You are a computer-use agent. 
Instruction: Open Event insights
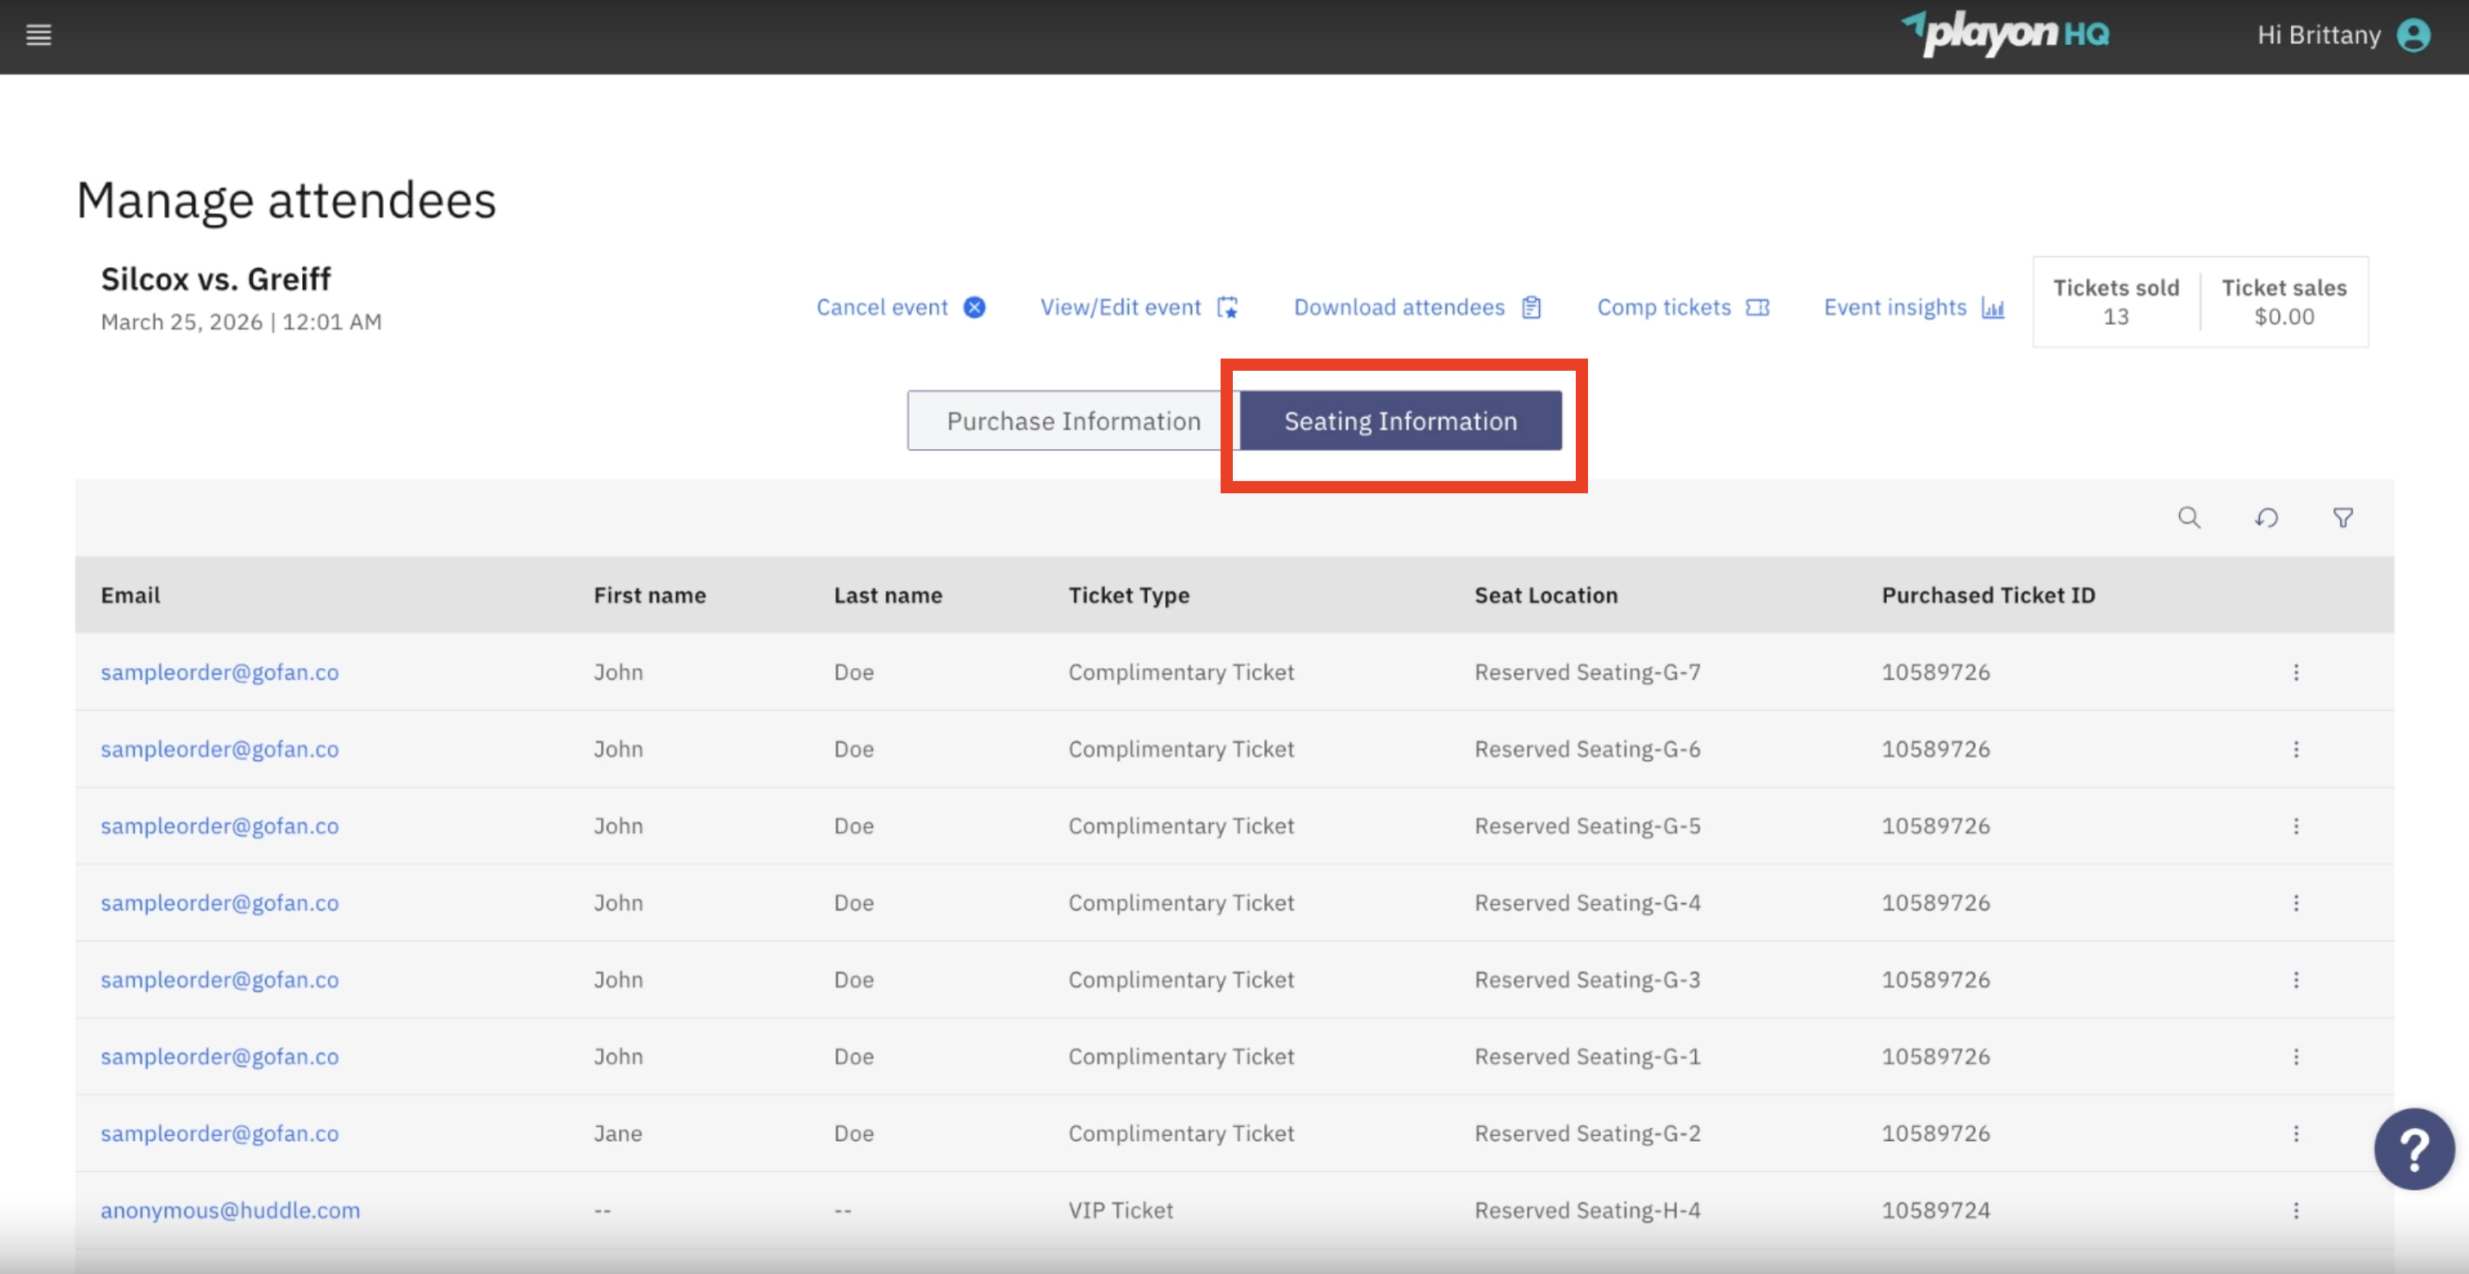pos(1914,307)
